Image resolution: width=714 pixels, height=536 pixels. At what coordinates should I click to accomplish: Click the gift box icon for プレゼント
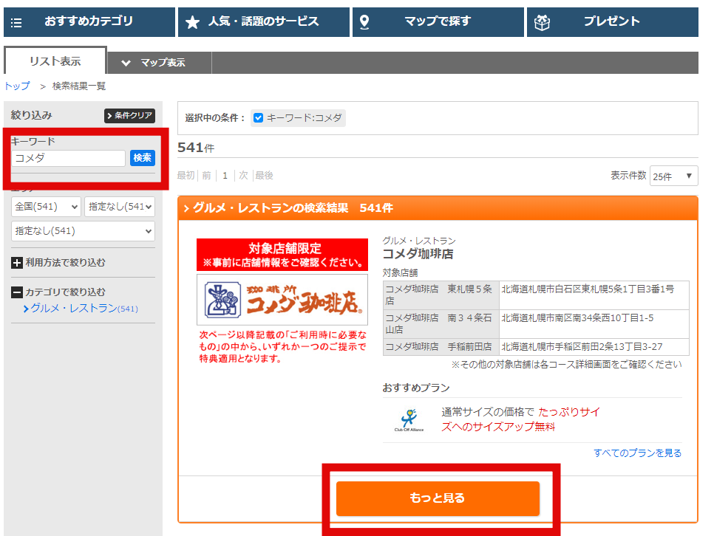click(x=542, y=22)
